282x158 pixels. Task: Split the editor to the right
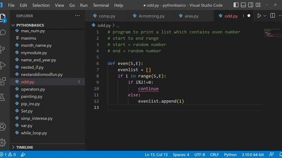click(272, 16)
